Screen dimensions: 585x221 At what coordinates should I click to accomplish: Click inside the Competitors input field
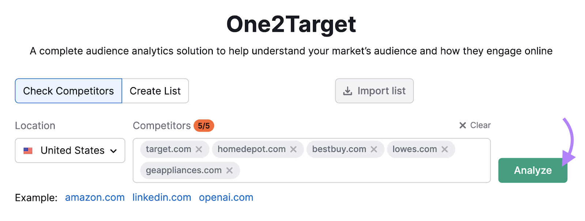coord(329,170)
